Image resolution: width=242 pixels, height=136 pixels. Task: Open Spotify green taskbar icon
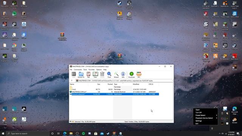click(83, 133)
